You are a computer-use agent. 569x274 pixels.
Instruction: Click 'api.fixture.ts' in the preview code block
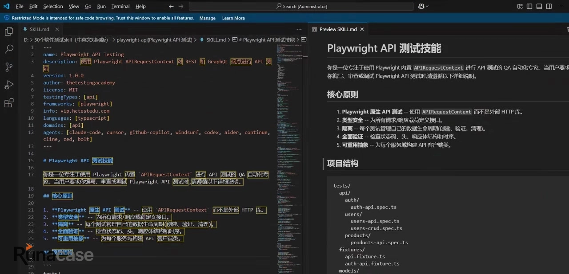point(365,256)
